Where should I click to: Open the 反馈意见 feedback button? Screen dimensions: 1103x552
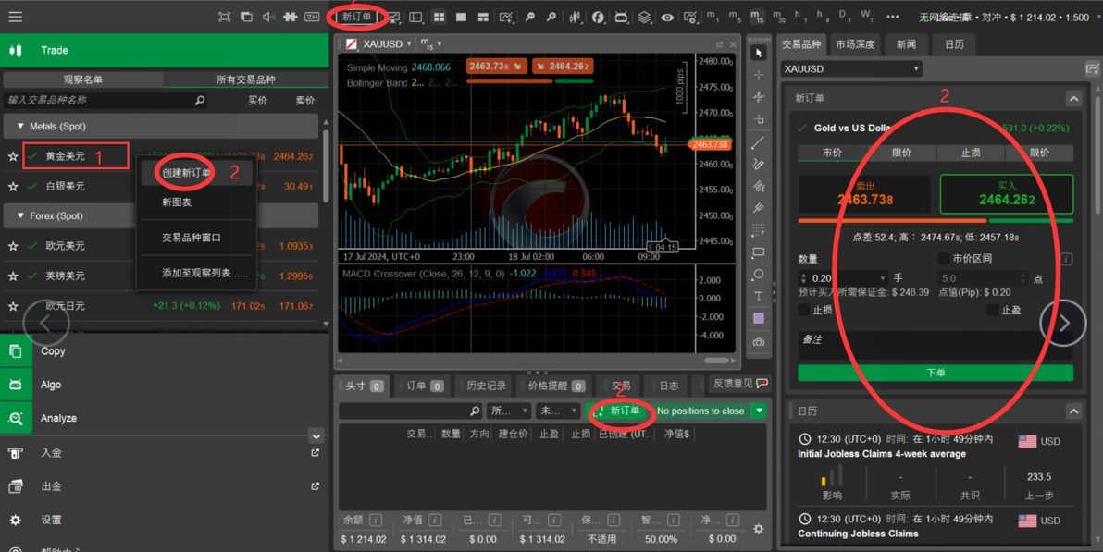coord(739,384)
